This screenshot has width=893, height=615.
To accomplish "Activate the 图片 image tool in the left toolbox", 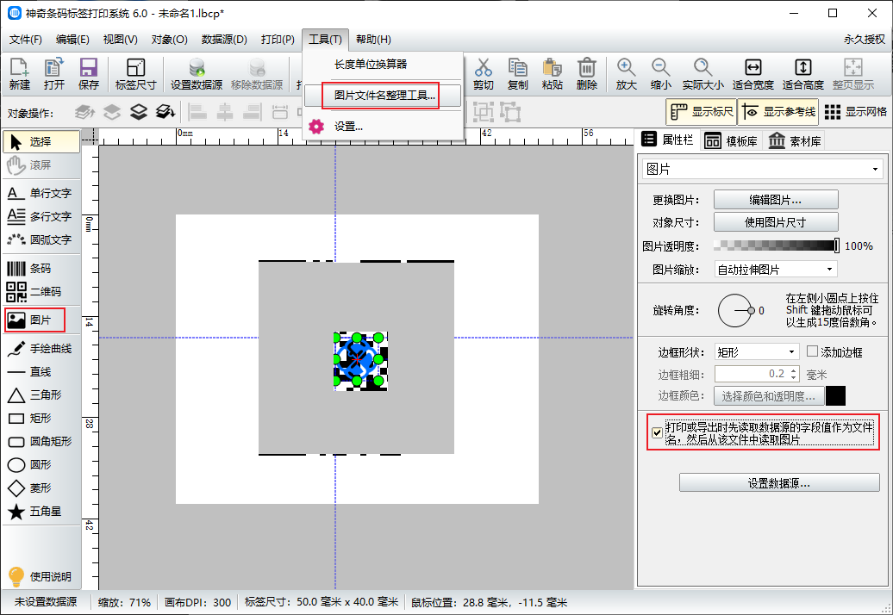I will click(34, 320).
